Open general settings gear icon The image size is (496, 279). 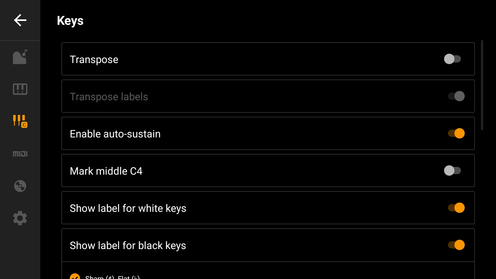click(x=20, y=218)
